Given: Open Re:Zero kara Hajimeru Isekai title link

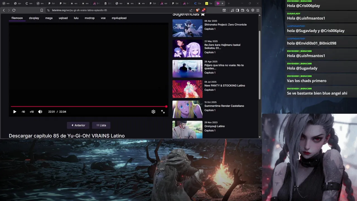Looking at the screenshot, I should click(222, 46).
